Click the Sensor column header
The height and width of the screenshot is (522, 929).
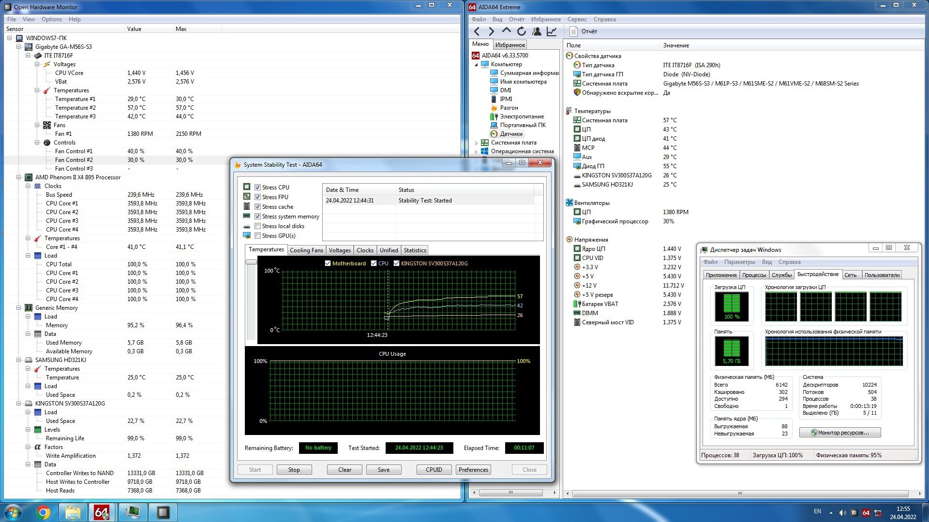(64, 29)
